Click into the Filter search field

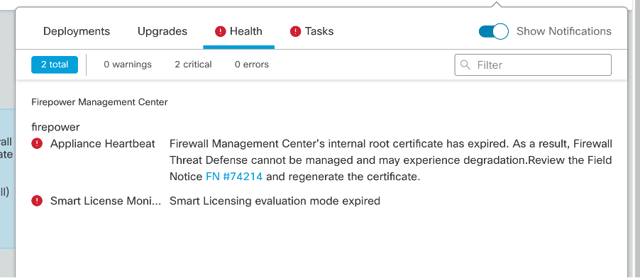(x=533, y=65)
